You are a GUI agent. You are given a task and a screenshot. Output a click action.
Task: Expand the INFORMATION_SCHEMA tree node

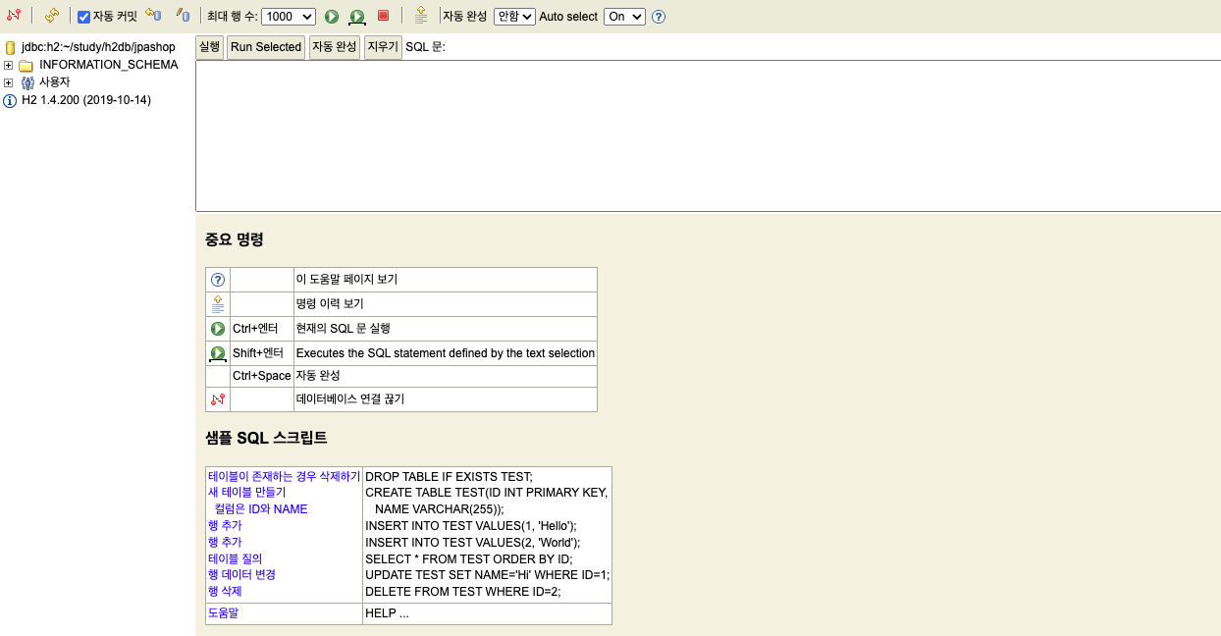(x=8, y=66)
